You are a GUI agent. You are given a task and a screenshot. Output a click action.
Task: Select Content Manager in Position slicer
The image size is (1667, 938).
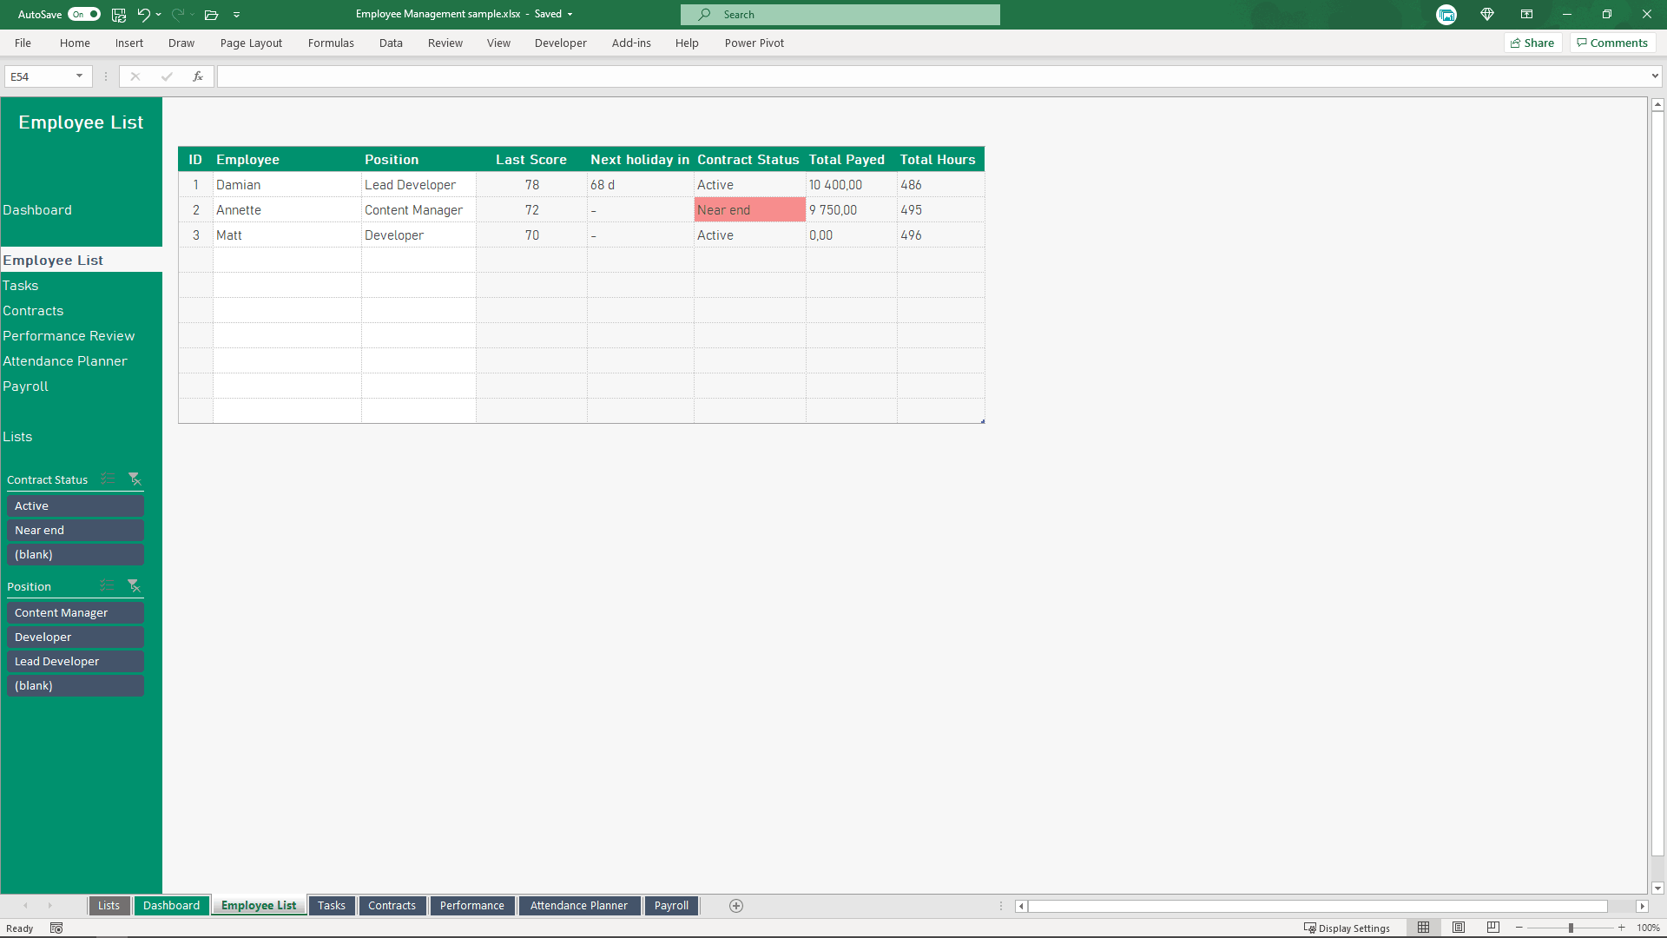(76, 612)
